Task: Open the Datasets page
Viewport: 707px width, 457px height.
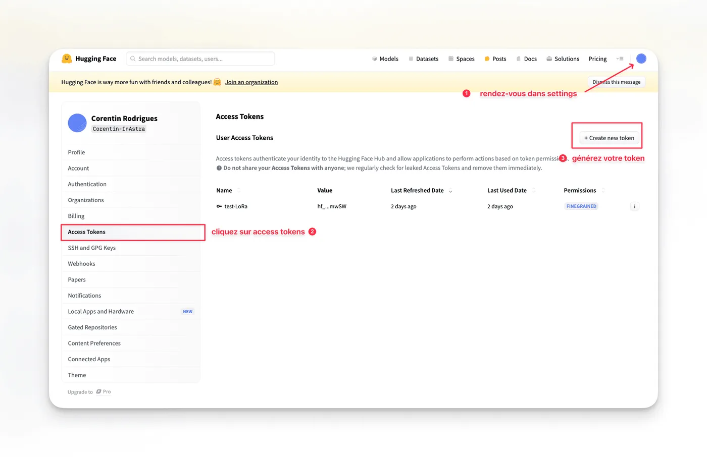Action: [423, 59]
